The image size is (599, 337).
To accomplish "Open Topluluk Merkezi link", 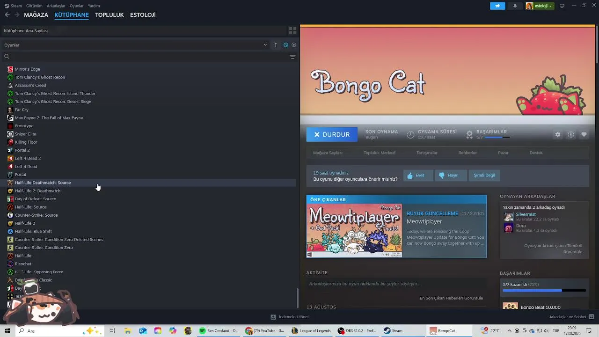I will 380,153.
